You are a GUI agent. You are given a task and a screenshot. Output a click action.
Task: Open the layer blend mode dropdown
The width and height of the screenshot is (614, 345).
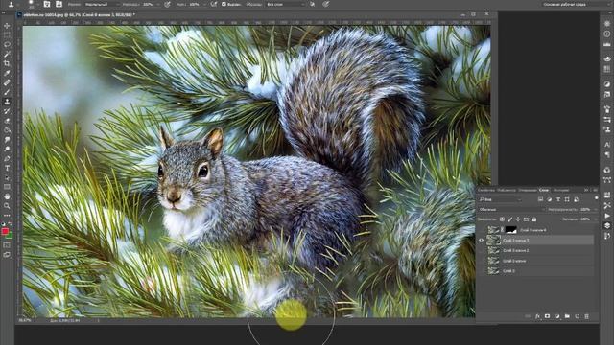point(510,210)
